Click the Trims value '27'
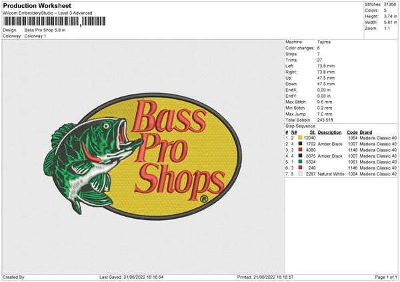 [x=319, y=60]
